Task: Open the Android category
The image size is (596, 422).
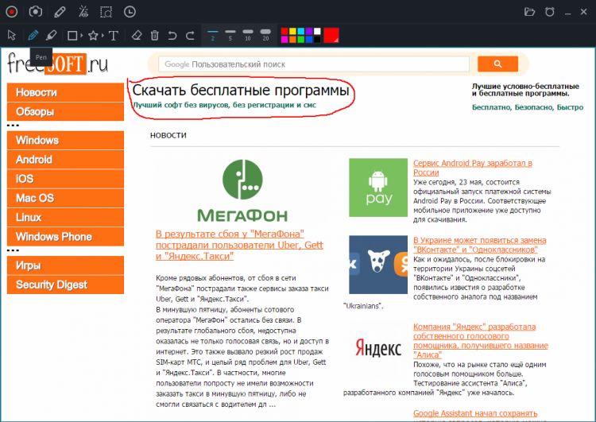Action: [65, 160]
